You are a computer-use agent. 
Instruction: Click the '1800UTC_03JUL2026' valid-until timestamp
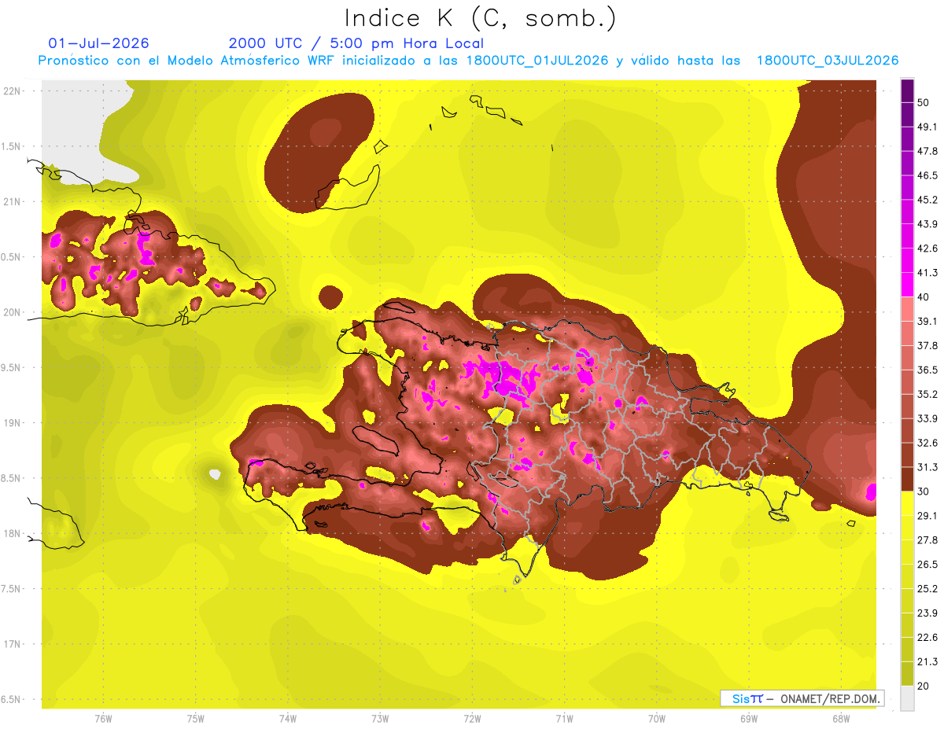click(x=828, y=61)
